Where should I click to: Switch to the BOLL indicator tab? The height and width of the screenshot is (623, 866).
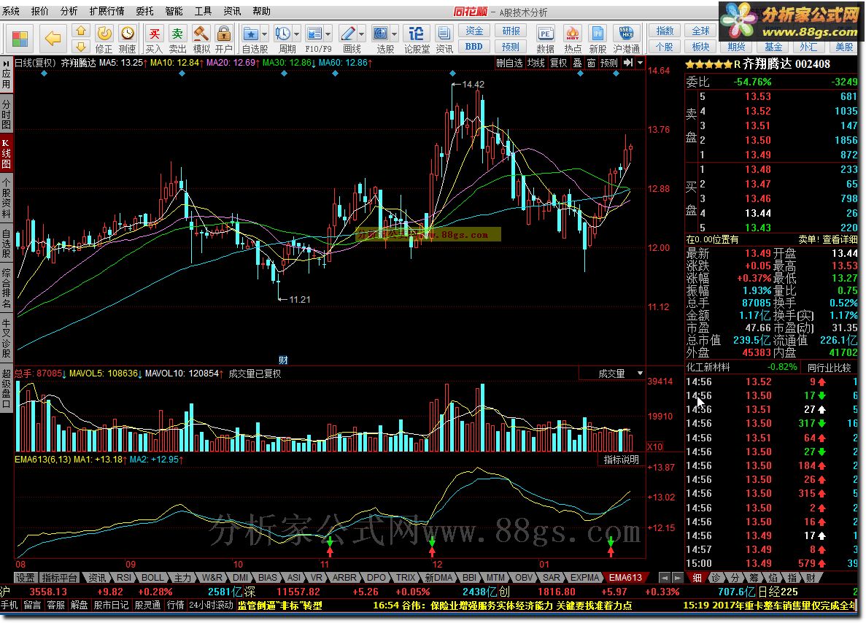pos(152,577)
